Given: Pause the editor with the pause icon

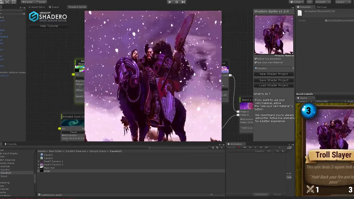Looking at the screenshot, I should point(176,2).
